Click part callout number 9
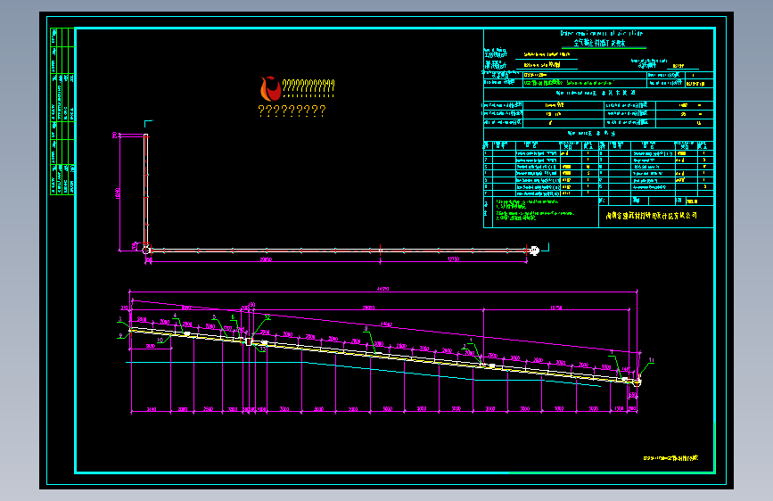 point(120,336)
